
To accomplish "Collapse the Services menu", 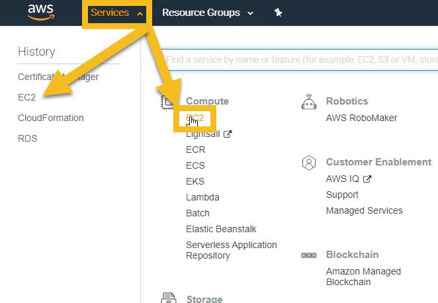I will point(117,13).
